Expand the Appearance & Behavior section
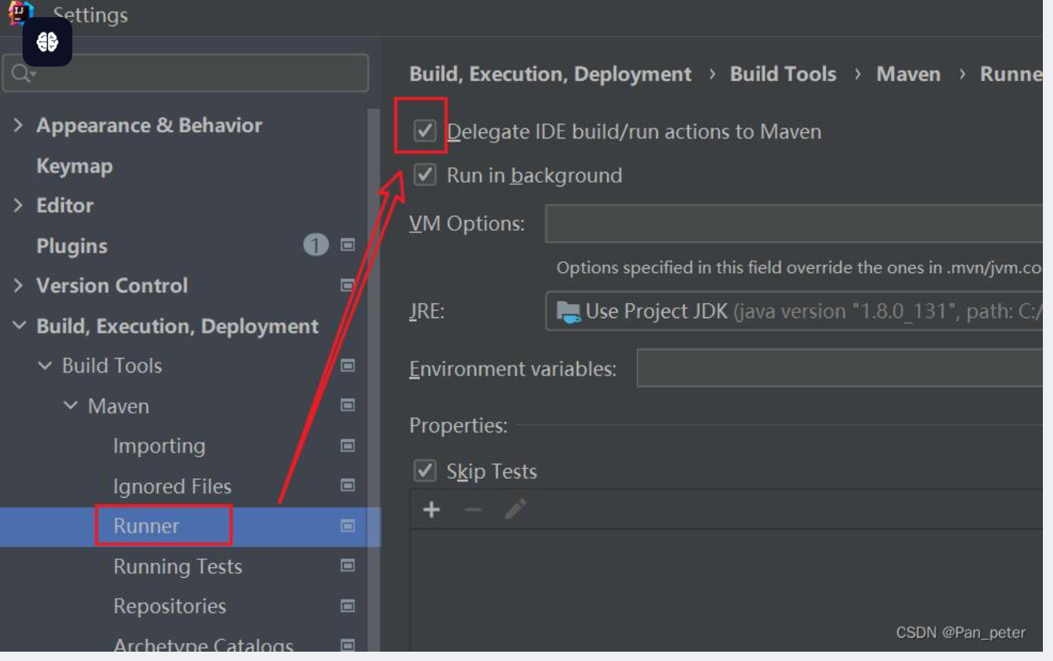This screenshot has width=1053, height=661. click(19, 125)
